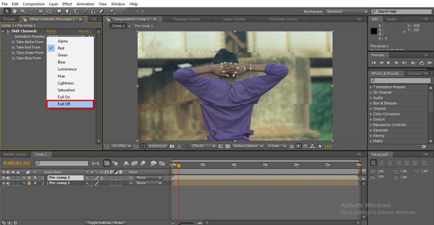This screenshot has width=434, height=225.
Task: Hide layer 1 Pre-comp 1 video eye
Action: (4, 178)
